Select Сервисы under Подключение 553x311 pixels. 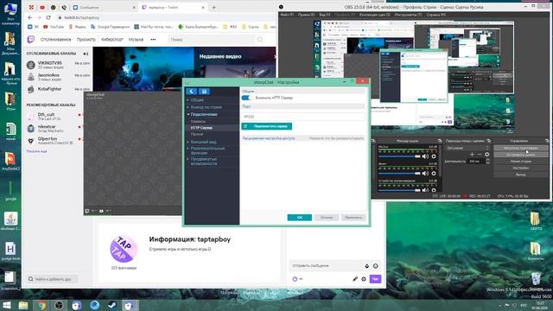[198, 121]
